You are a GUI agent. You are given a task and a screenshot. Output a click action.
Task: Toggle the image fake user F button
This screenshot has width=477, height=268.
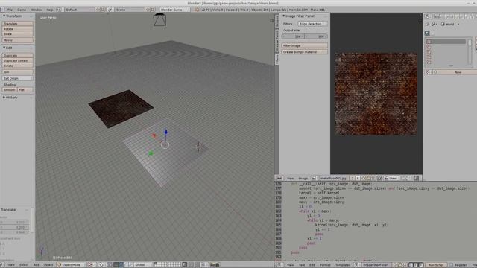coord(358,179)
